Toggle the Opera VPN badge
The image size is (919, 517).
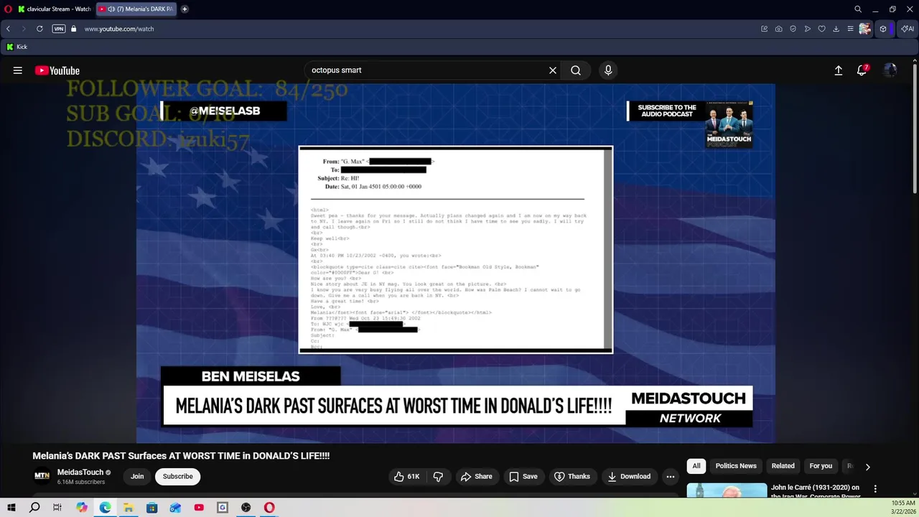59,29
